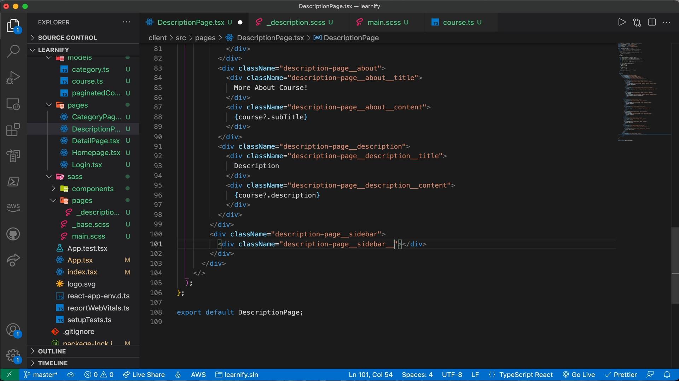Image resolution: width=679 pixels, height=381 pixels.
Task: Click DescriptionPage.tsx filename in explorer
Action: click(95, 129)
